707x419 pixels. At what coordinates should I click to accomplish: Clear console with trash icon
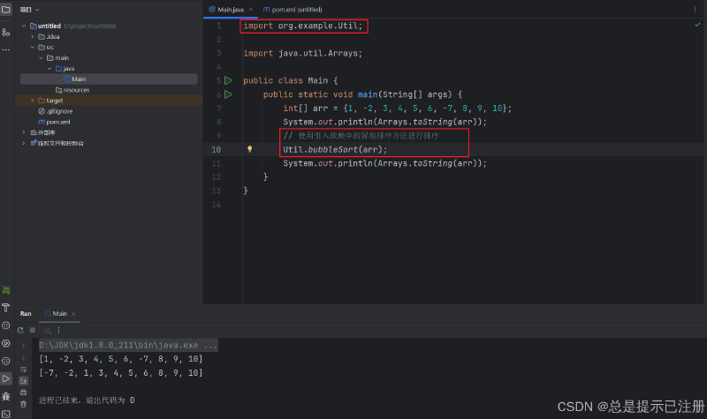(24, 404)
